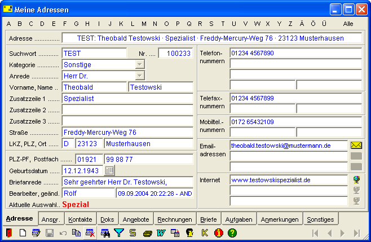The height and width of the screenshot is (242, 371).
Task: Jump to first record navigation arrow
Action: [x=315, y=234]
